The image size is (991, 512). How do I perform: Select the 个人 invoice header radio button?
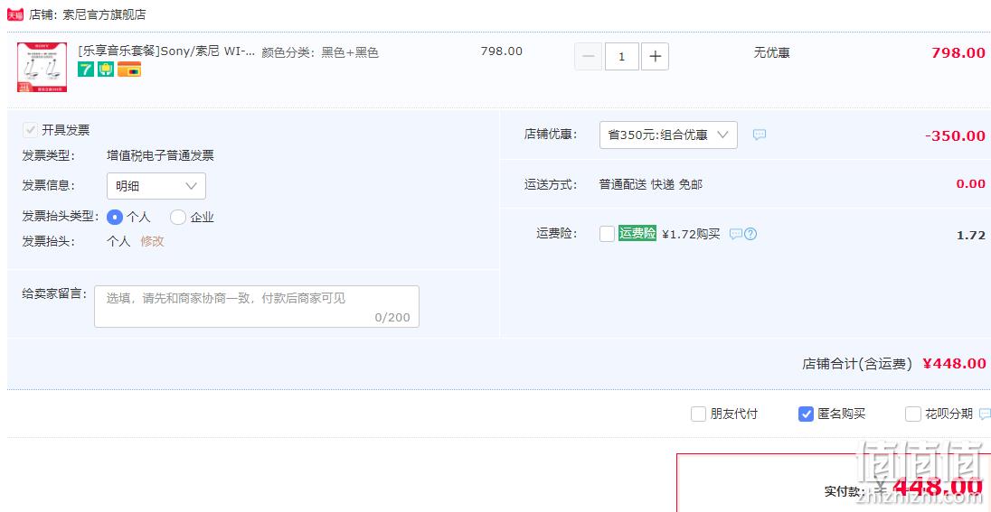point(115,218)
